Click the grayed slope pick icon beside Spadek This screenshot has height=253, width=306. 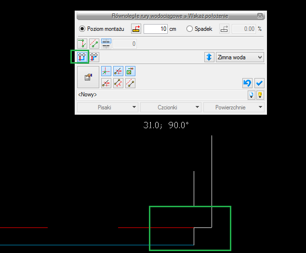[224, 29]
